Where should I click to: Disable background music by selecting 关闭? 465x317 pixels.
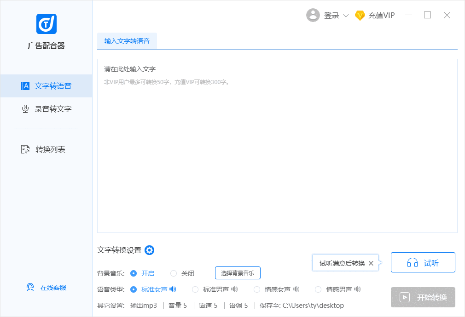(173, 273)
